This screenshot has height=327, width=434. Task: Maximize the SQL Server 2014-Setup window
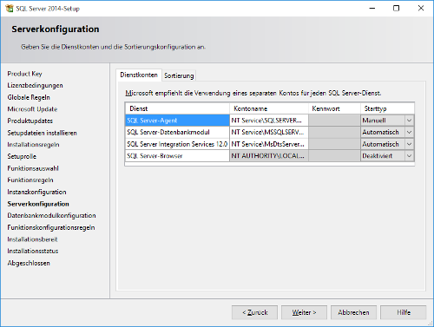tap(397, 8)
